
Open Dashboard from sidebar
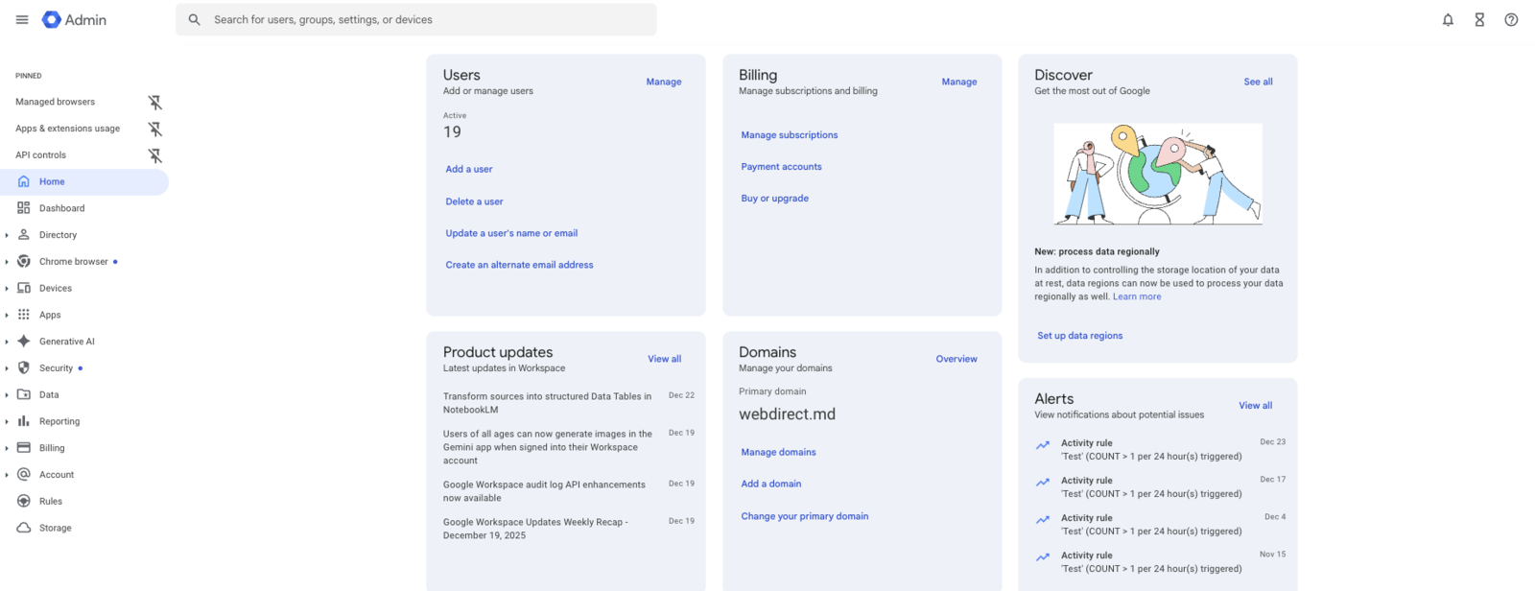click(x=61, y=208)
